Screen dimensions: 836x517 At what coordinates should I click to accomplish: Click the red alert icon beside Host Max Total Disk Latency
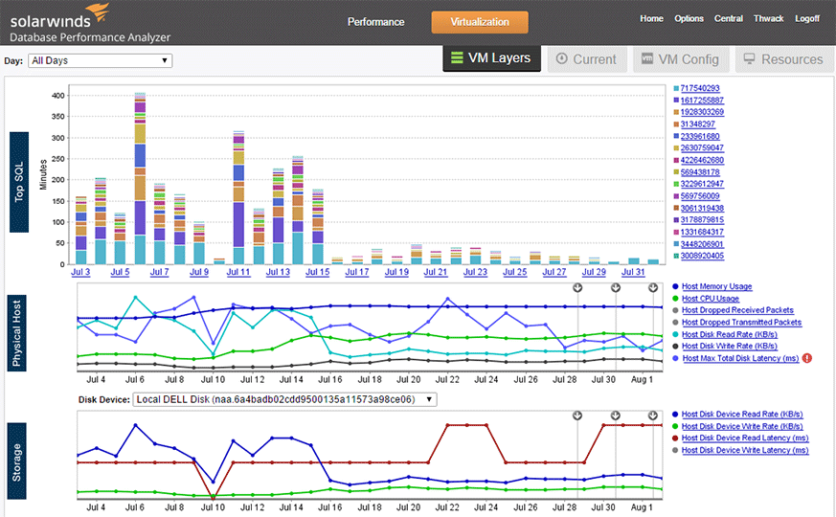pos(807,358)
